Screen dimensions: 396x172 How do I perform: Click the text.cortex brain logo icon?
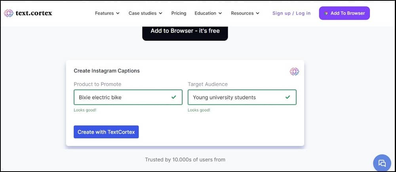point(9,13)
